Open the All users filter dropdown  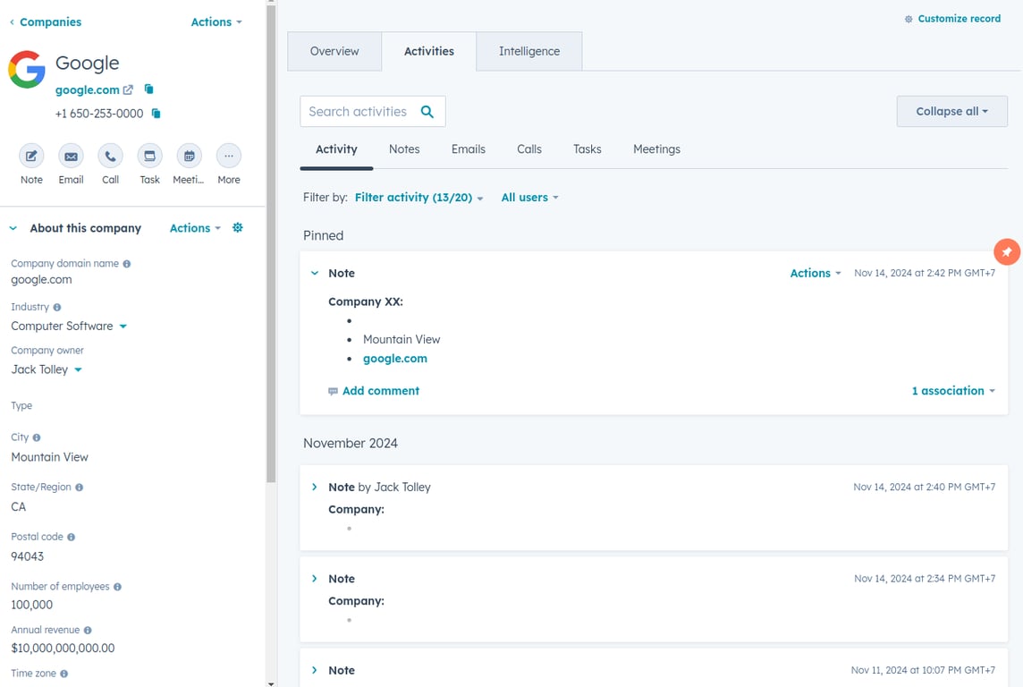coord(529,198)
